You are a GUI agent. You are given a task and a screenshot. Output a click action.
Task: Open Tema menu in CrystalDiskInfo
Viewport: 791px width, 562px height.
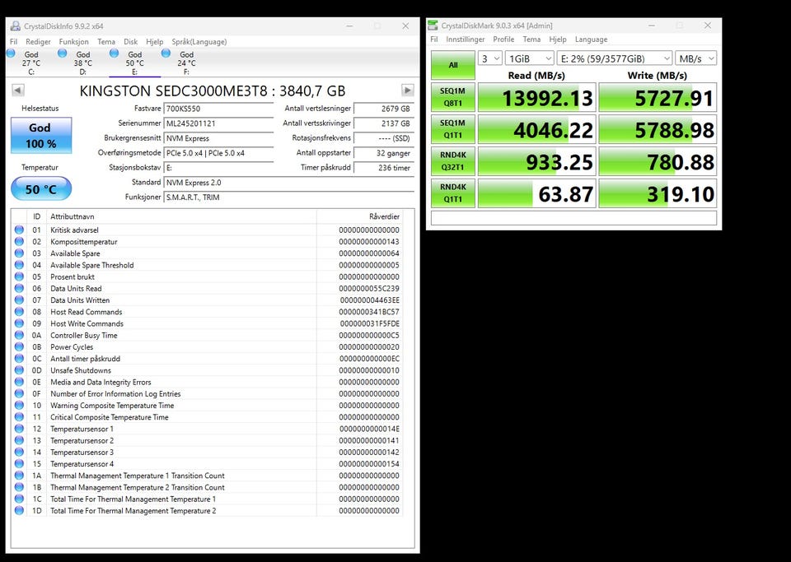click(x=106, y=42)
